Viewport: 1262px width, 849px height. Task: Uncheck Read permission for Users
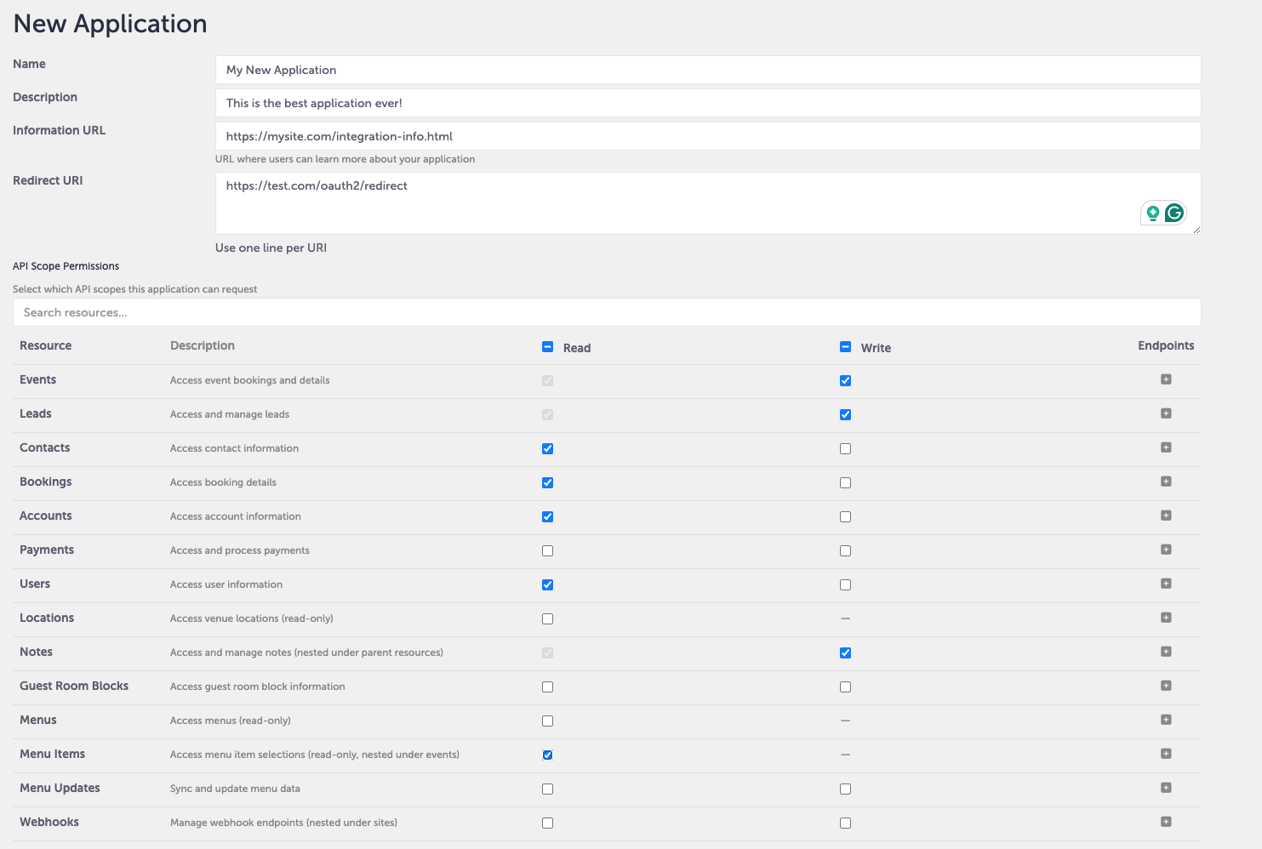[x=547, y=584]
